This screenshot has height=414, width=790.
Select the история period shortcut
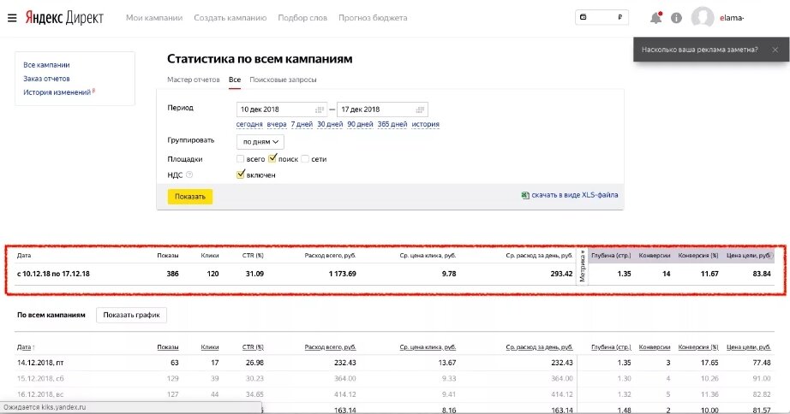click(425, 124)
